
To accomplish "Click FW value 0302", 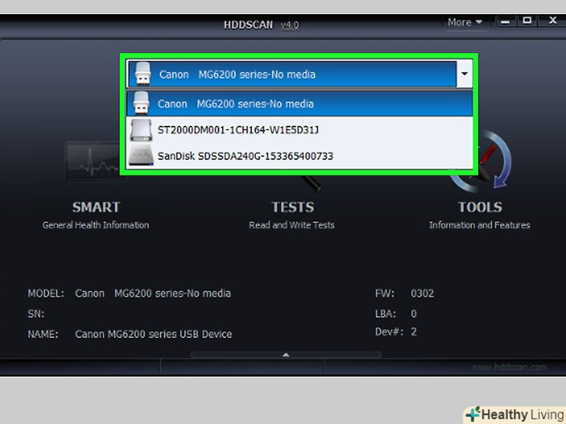I will click(422, 294).
